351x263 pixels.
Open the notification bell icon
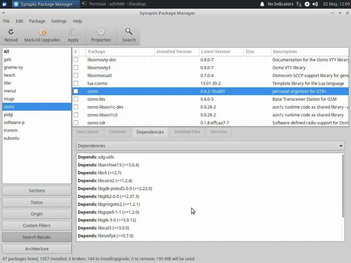click(262, 4)
